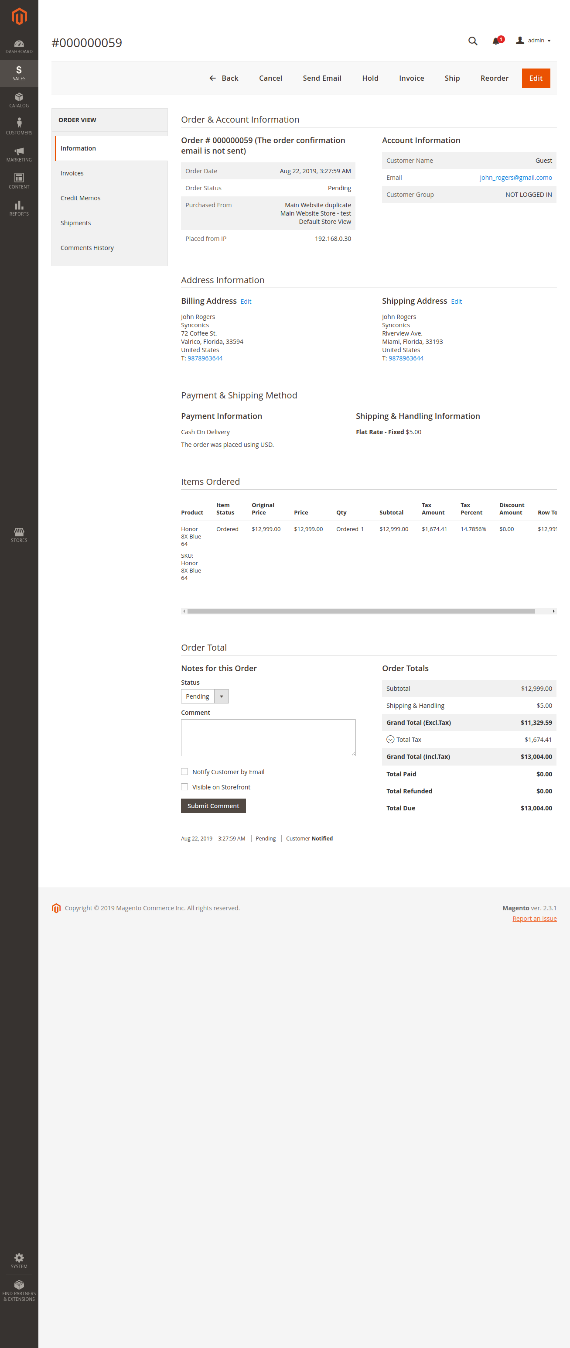Expand the admin account menu
The image size is (570, 1348).
(x=533, y=41)
